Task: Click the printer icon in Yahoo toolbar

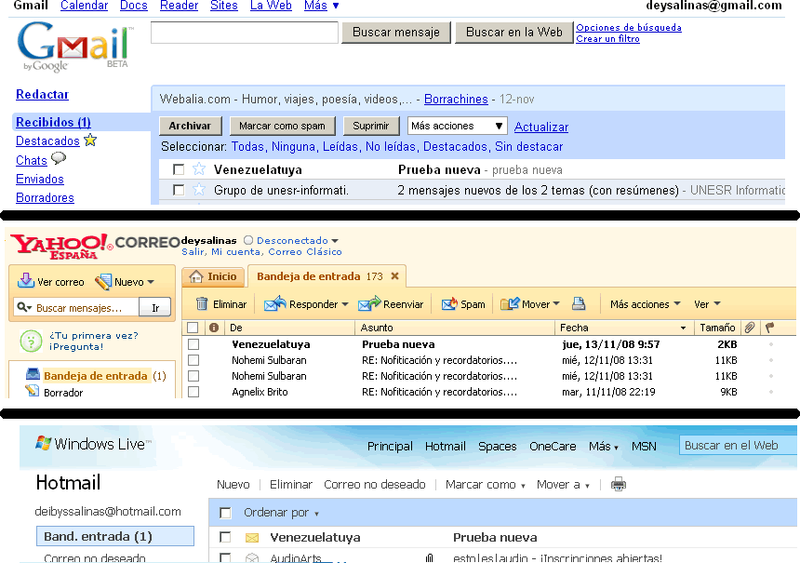Action: (579, 303)
